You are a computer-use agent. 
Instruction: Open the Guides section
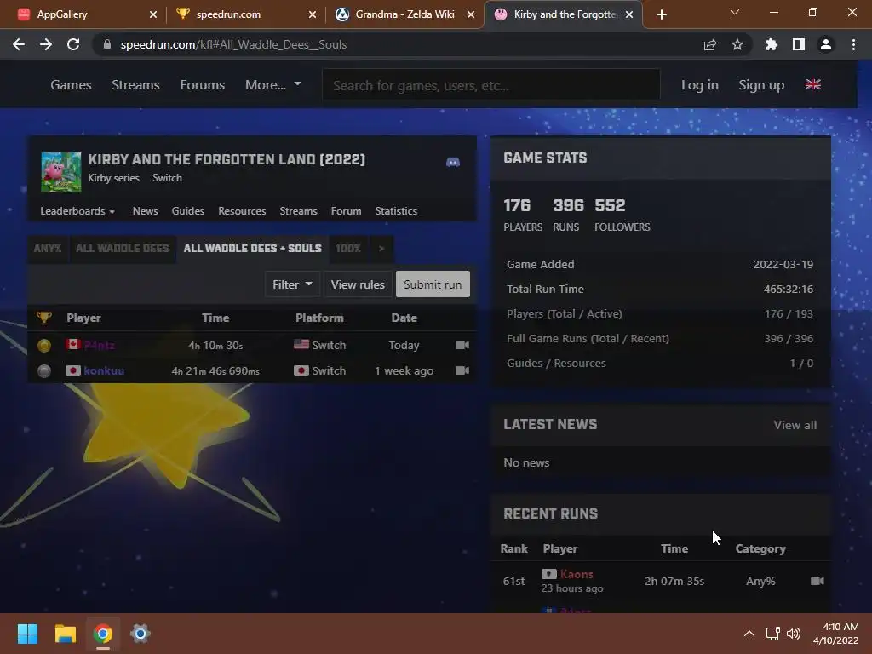click(188, 211)
